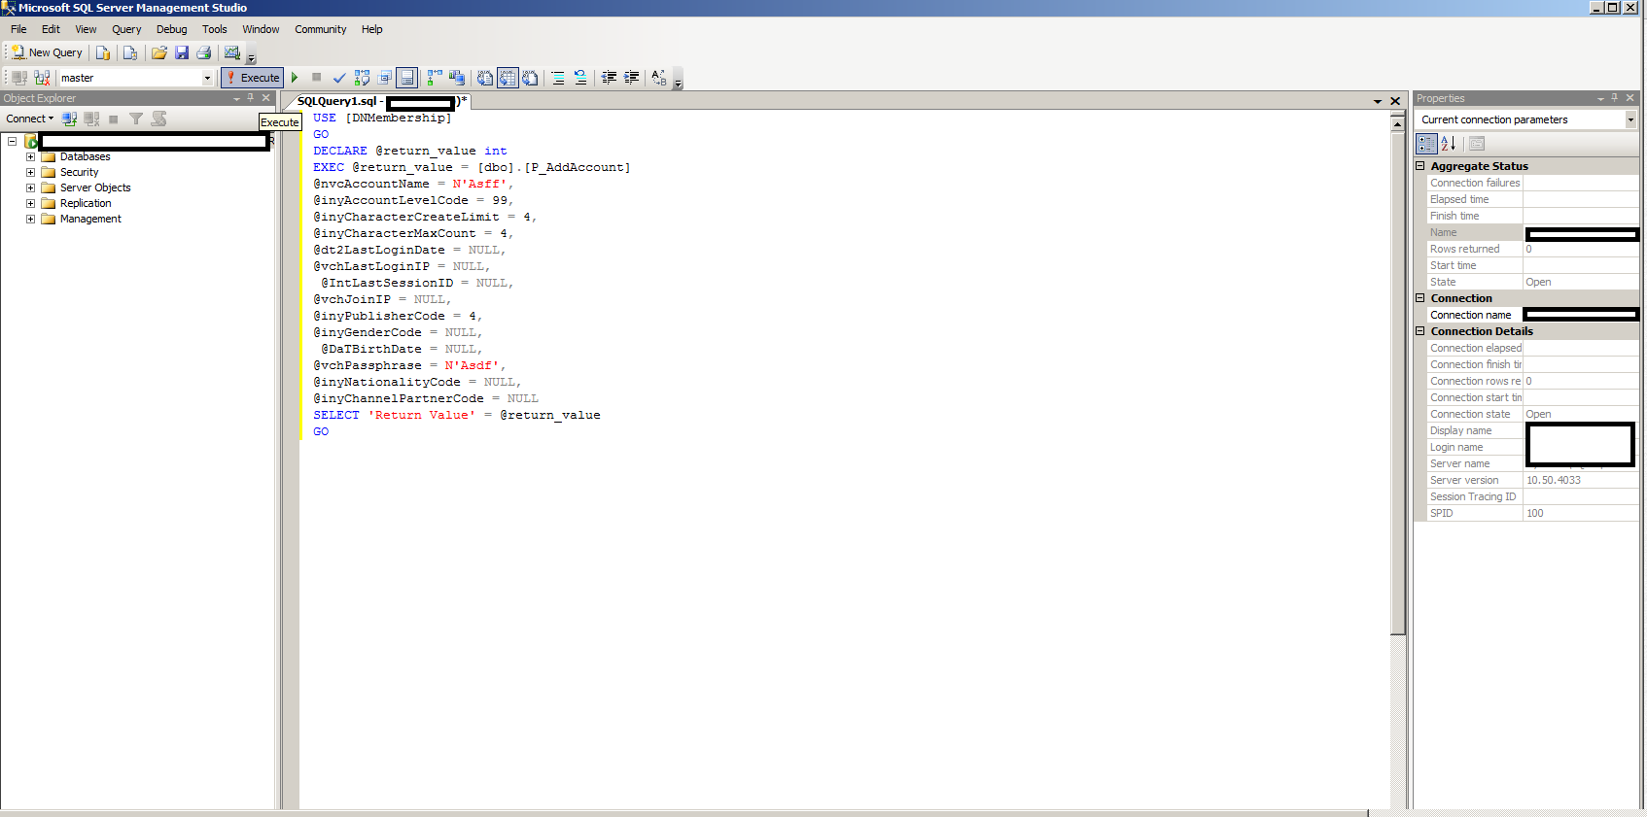Click the Object Explorer filter funnel icon
The height and width of the screenshot is (817, 1647).
point(136,119)
